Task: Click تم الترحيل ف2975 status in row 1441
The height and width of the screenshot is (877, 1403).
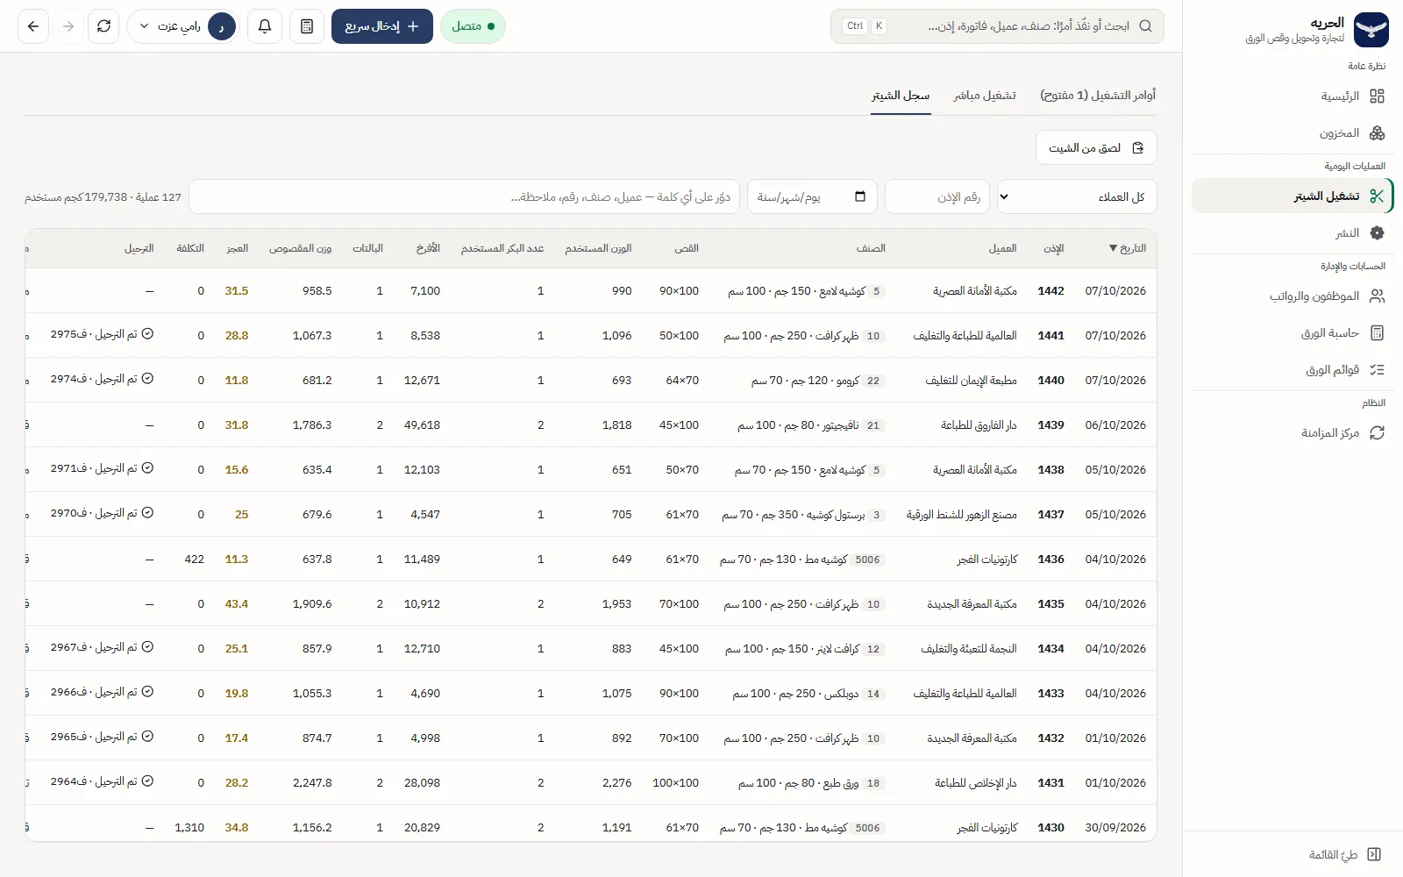Action: coord(102,334)
